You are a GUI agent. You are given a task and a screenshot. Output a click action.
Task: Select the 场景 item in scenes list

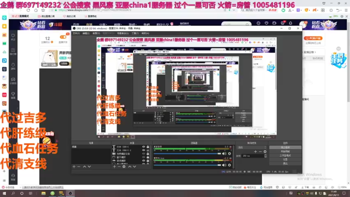pyautogui.click(x=91, y=147)
